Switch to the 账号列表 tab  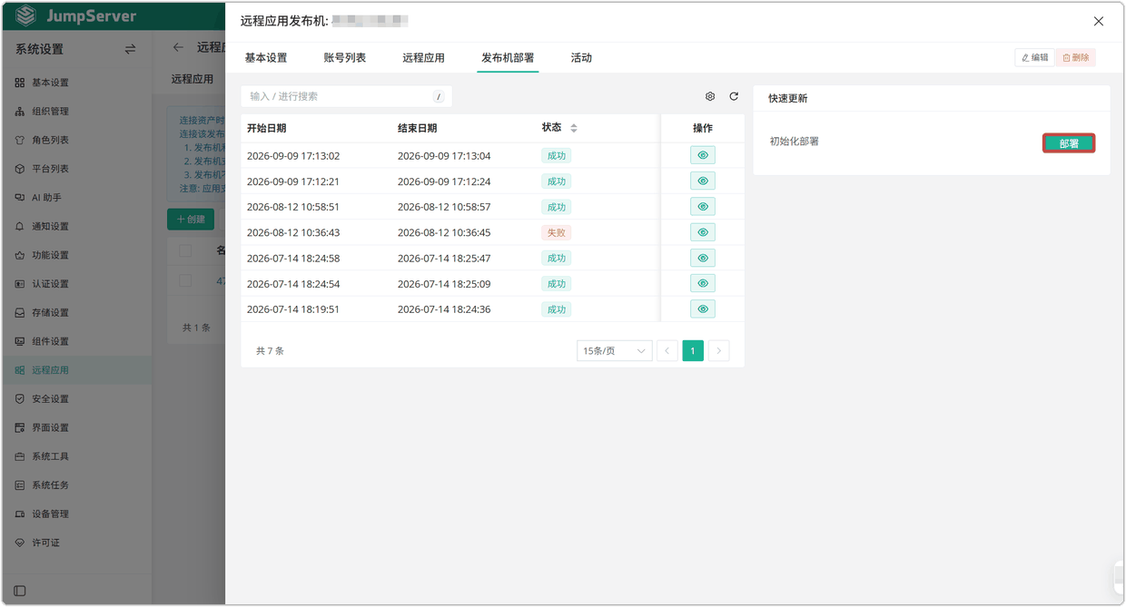[x=345, y=58]
